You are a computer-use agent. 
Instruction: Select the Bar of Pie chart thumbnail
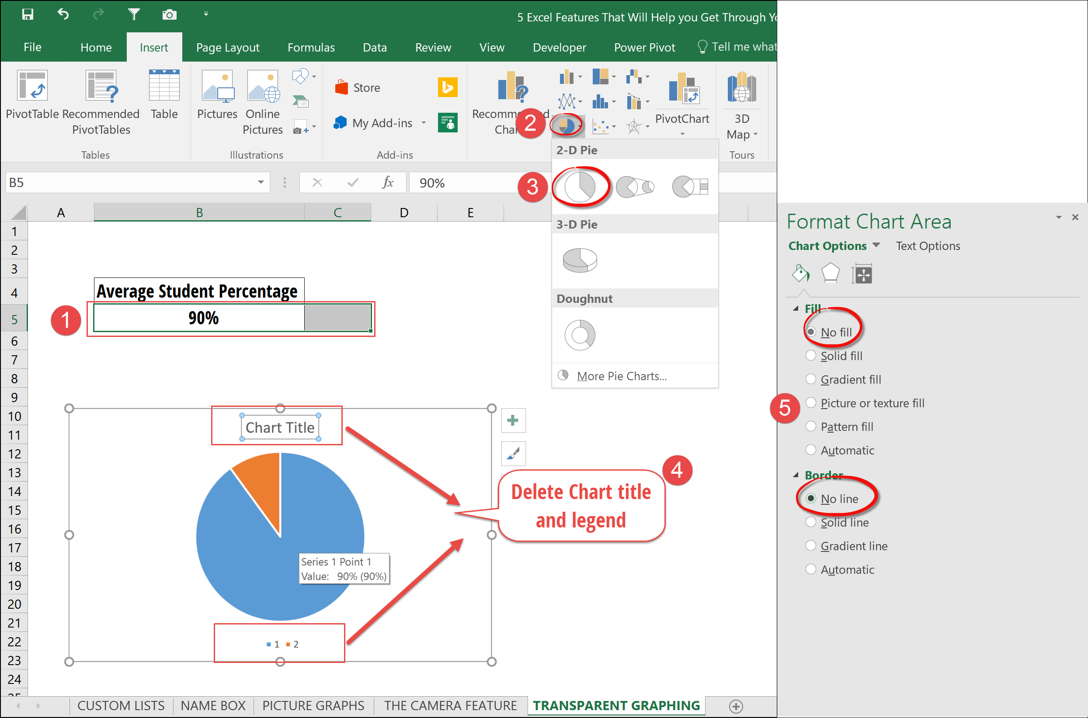click(x=690, y=186)
